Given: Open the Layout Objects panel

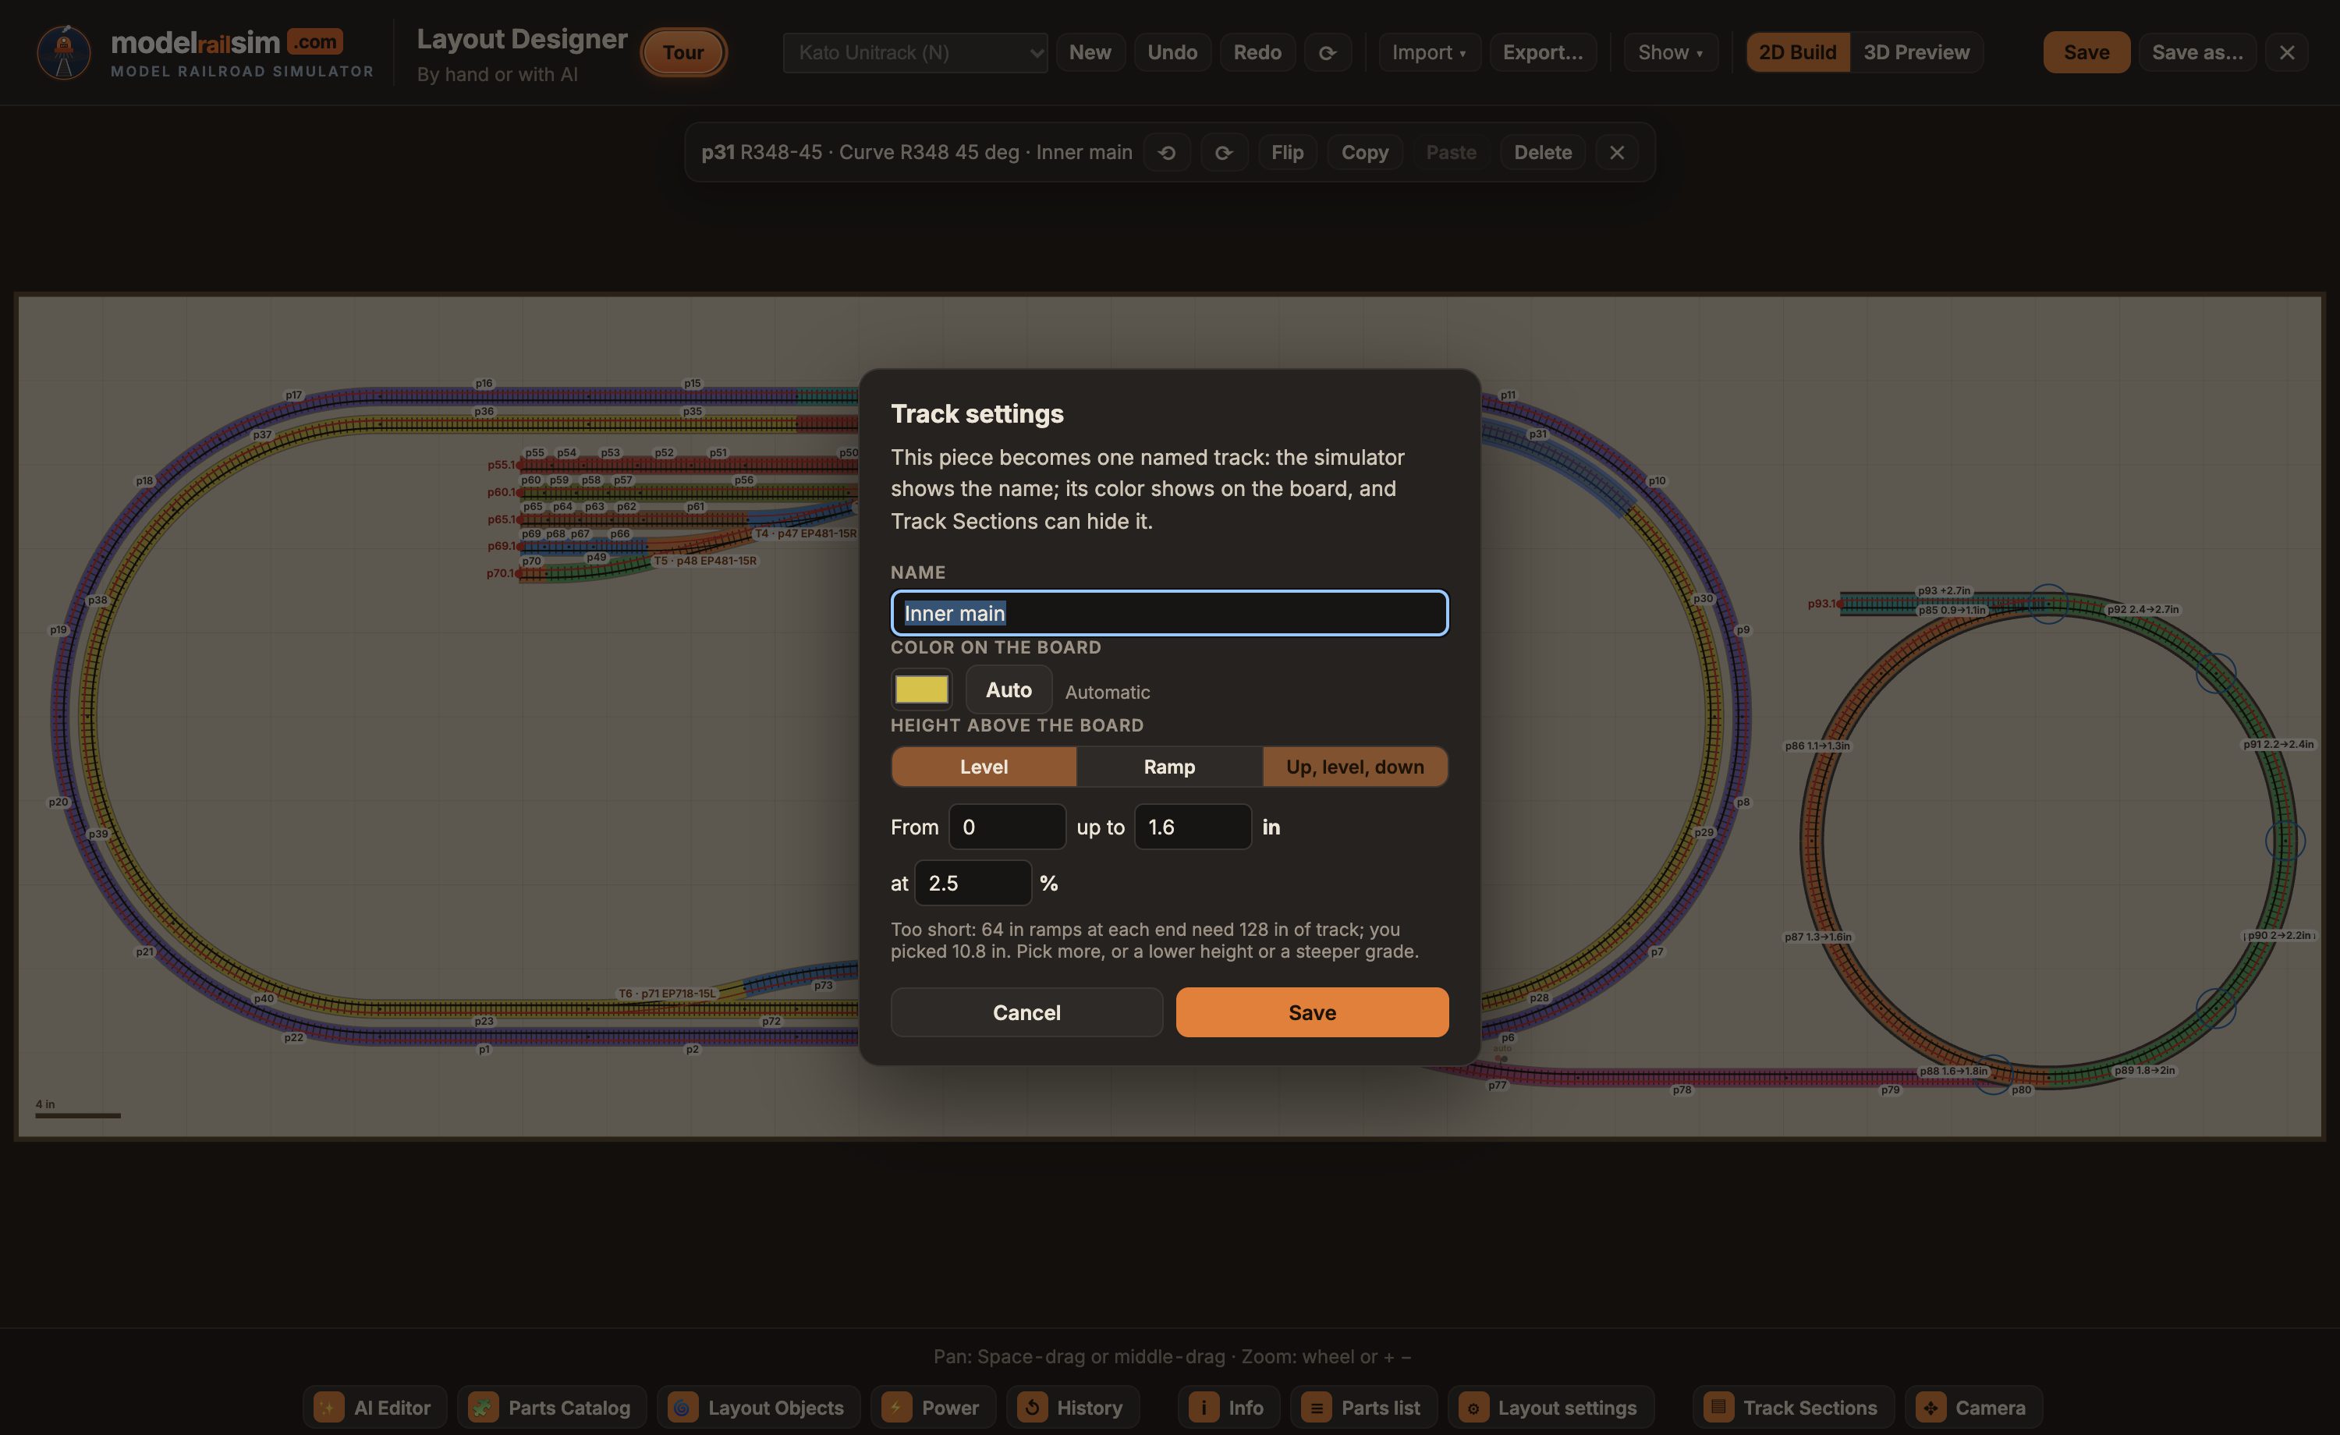Looking at the screenshot, I should pos(758,1408).
